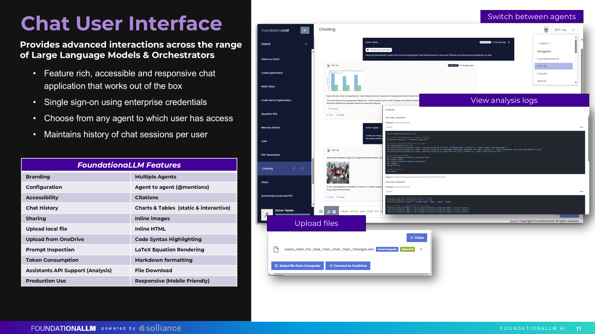Copy the second python code block

pos(581,191)
